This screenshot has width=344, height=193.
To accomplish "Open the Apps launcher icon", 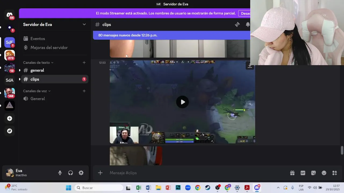I will point(335,173).
